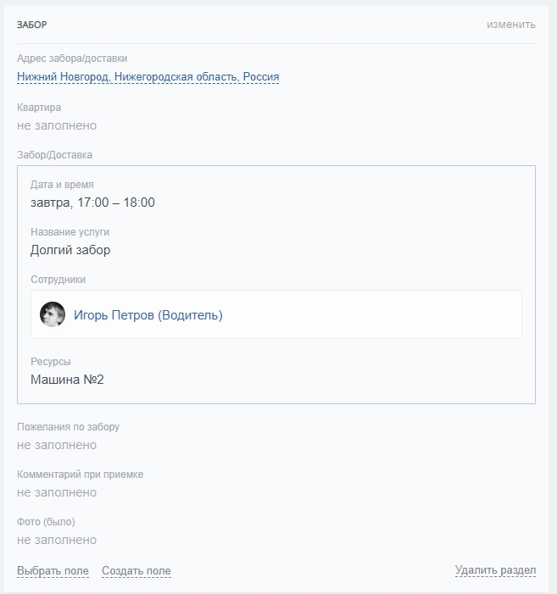This screenshot has height=594, width=557.
Task: Click the "Долгий забор" service name
Action: [70, 250]
